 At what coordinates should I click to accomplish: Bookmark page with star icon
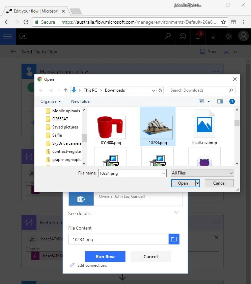point(223,22)
